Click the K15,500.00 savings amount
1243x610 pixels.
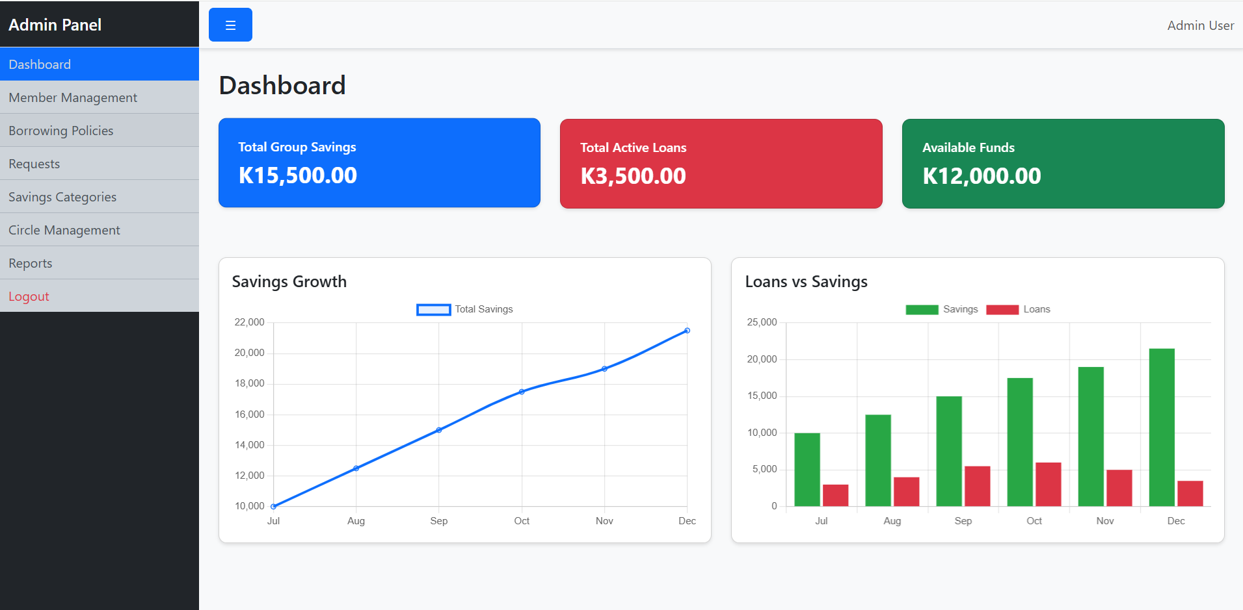(x=298, y=175)
